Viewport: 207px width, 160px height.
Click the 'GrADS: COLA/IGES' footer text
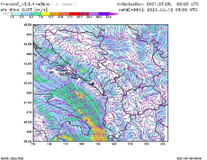12,158
